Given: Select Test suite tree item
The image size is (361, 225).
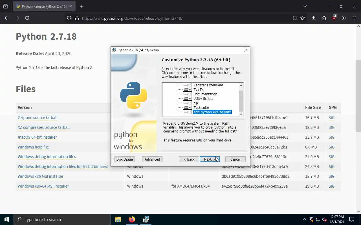Looking at the screenshot, I should [x=201, y=107].
